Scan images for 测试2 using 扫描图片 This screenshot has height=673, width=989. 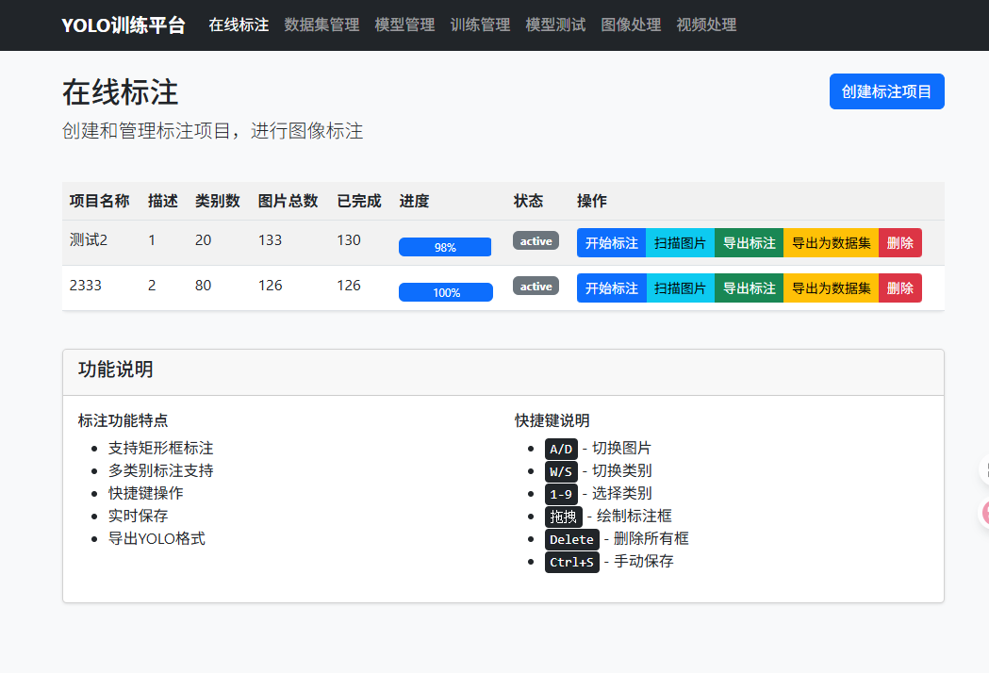tap(681, 242)
